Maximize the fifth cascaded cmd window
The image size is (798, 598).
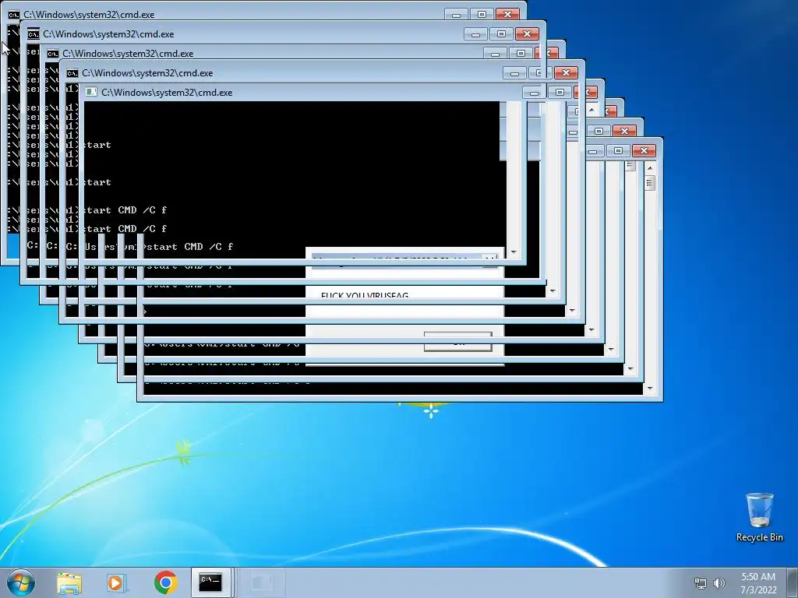tap(560, 92)
